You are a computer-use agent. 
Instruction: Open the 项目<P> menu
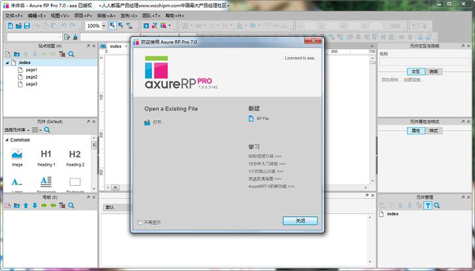83,15
